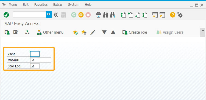The width and height of the screenshot is (206, 100).
Task: Go to Next page icon
Action: 138,15
